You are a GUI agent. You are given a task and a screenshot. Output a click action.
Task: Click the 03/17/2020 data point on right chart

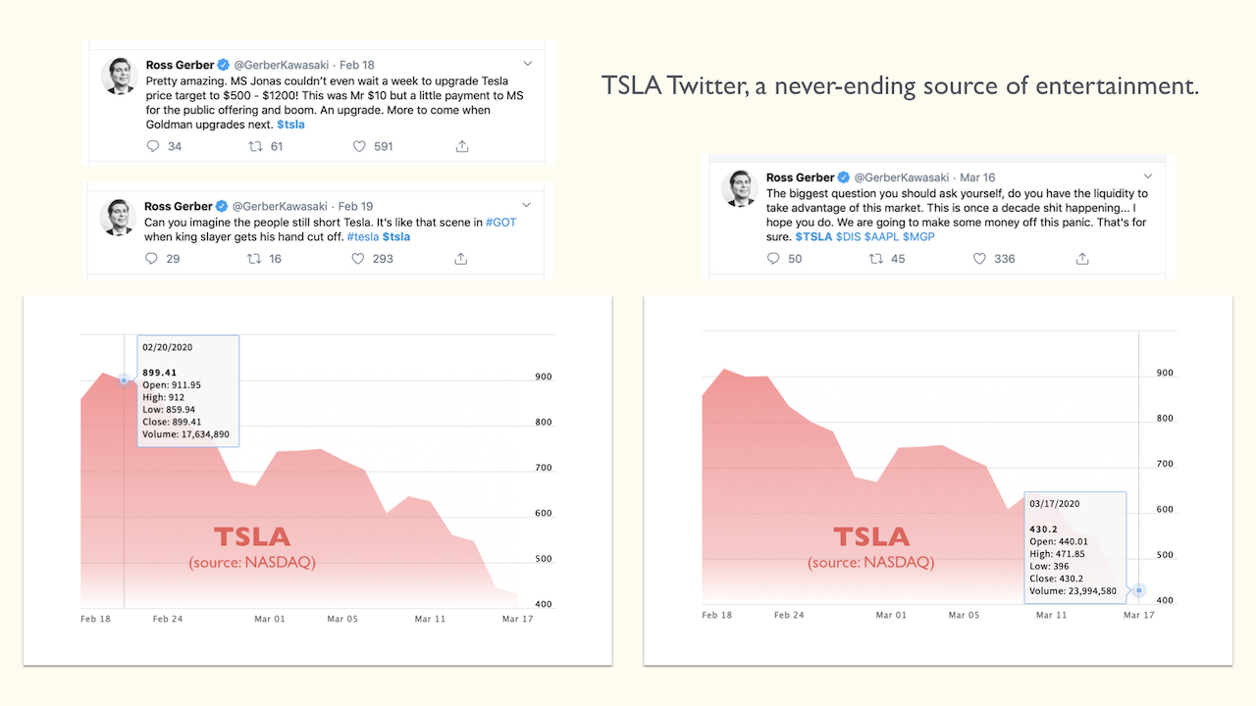tap(1139, 590)
